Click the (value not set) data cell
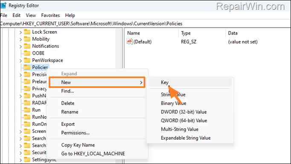The width and height of the screenshot is (291, 164). coord(243,42)
